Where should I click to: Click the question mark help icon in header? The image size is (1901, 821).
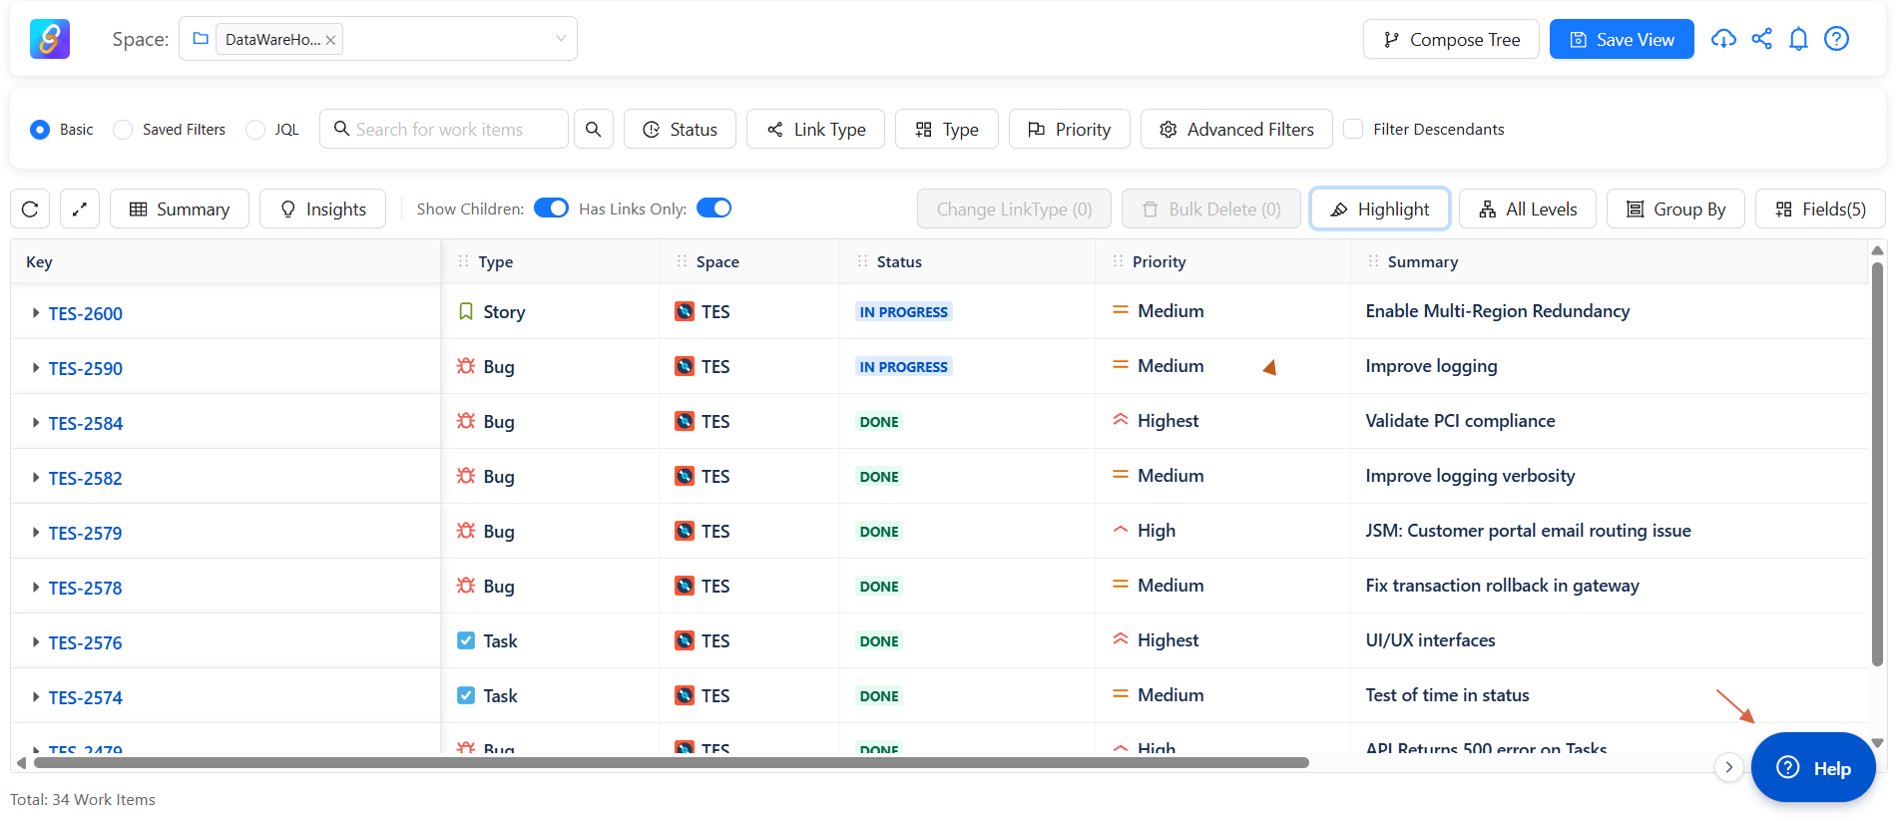coord(1836,39)
